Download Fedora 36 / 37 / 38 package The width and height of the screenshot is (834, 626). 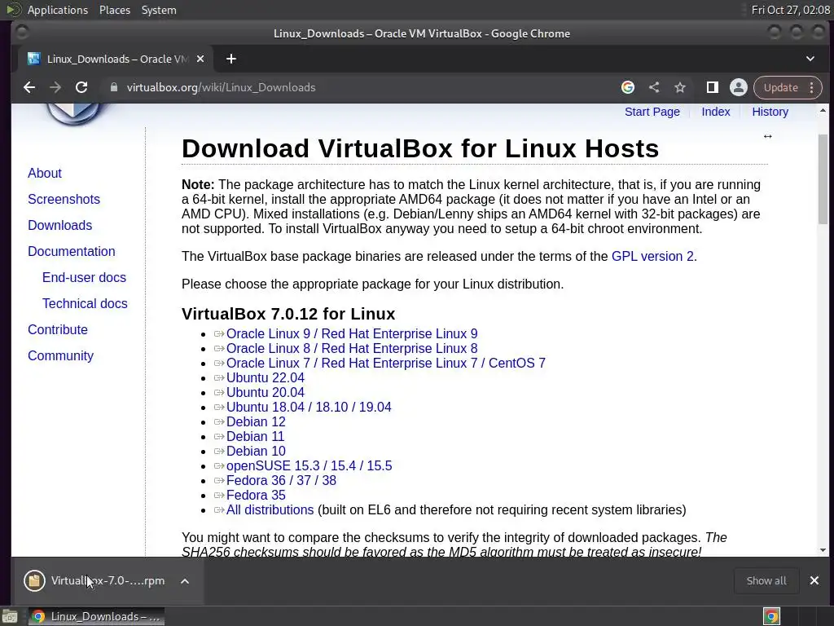(x=281, y=480)
